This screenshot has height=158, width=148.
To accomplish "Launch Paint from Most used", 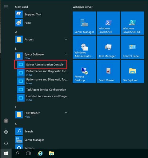I will [42, 23].
